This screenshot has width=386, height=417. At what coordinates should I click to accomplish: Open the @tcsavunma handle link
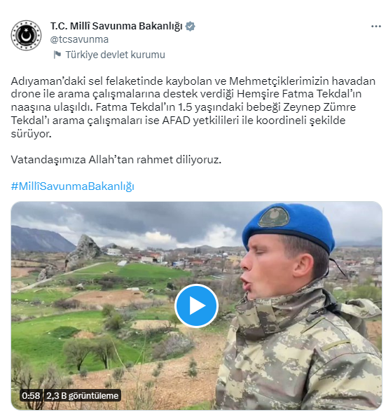[x=79, y=39]
